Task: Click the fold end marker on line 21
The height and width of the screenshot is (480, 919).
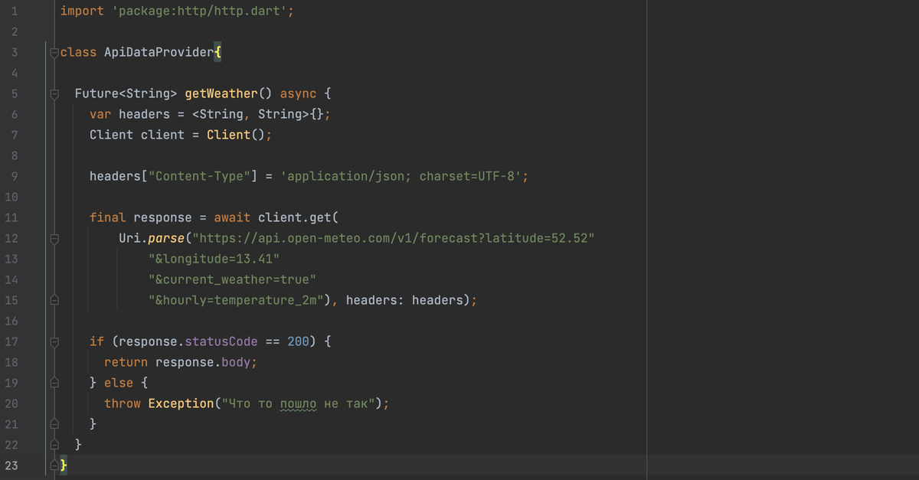Action: tap(54, 424)
